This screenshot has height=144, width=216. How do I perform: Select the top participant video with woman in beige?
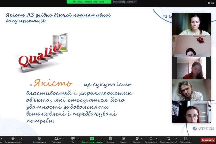point(191,24)
